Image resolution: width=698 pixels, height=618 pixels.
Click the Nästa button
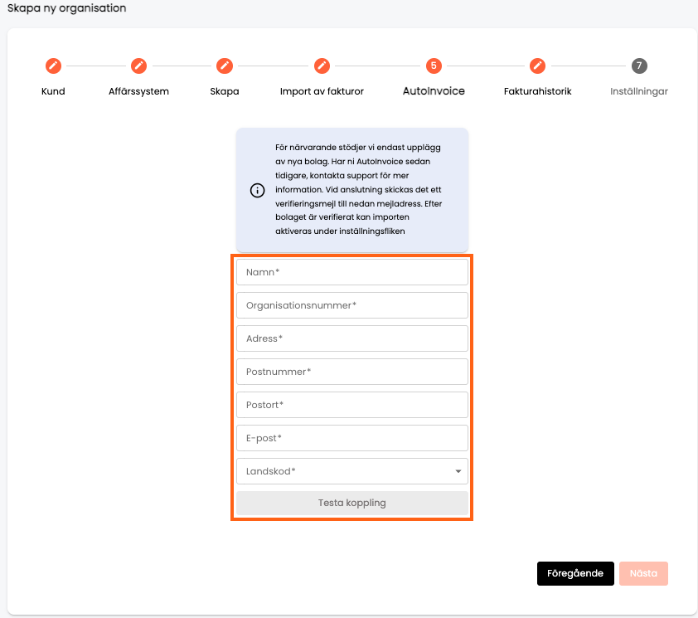(643, 573)
